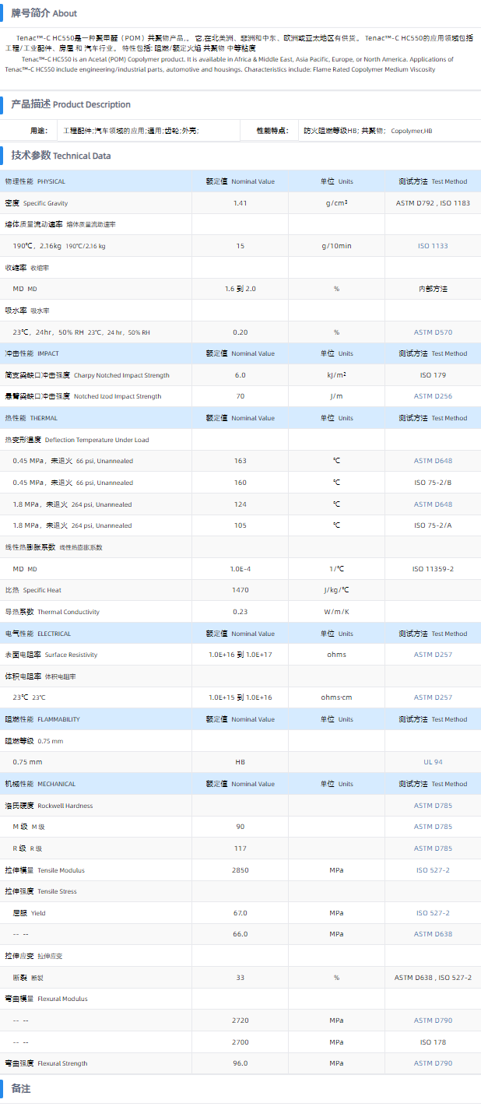Select the Thermal Conductivity value 0.23

(x=240, y=612)
